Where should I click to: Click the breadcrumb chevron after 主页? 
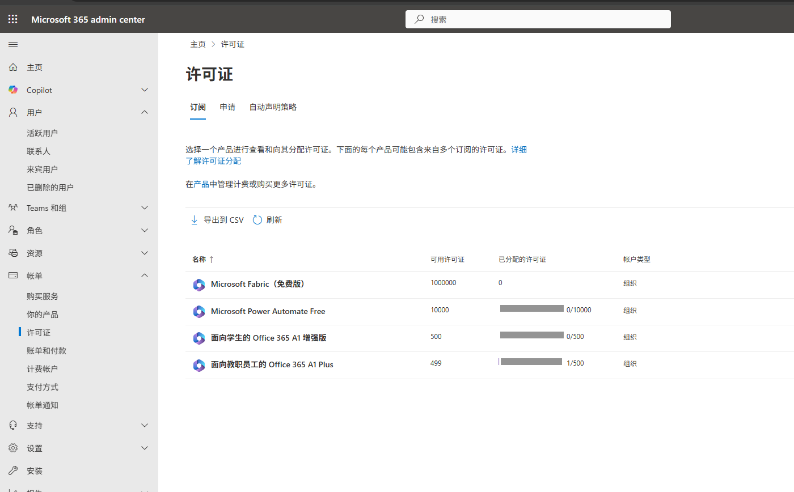[213, 44]
